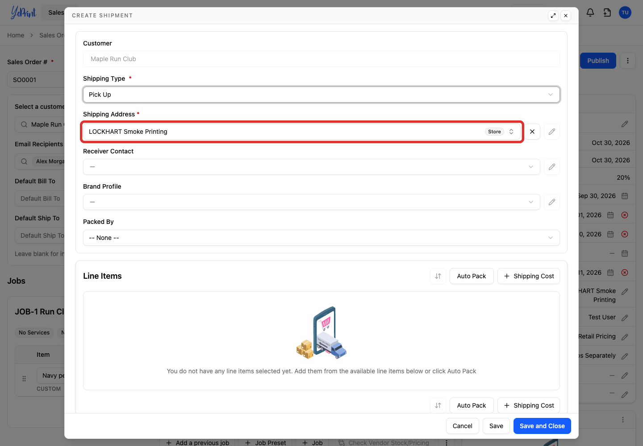Click the No Services tag
The width and height of the screenshot is (643, 446).
(x=34, y=333)
